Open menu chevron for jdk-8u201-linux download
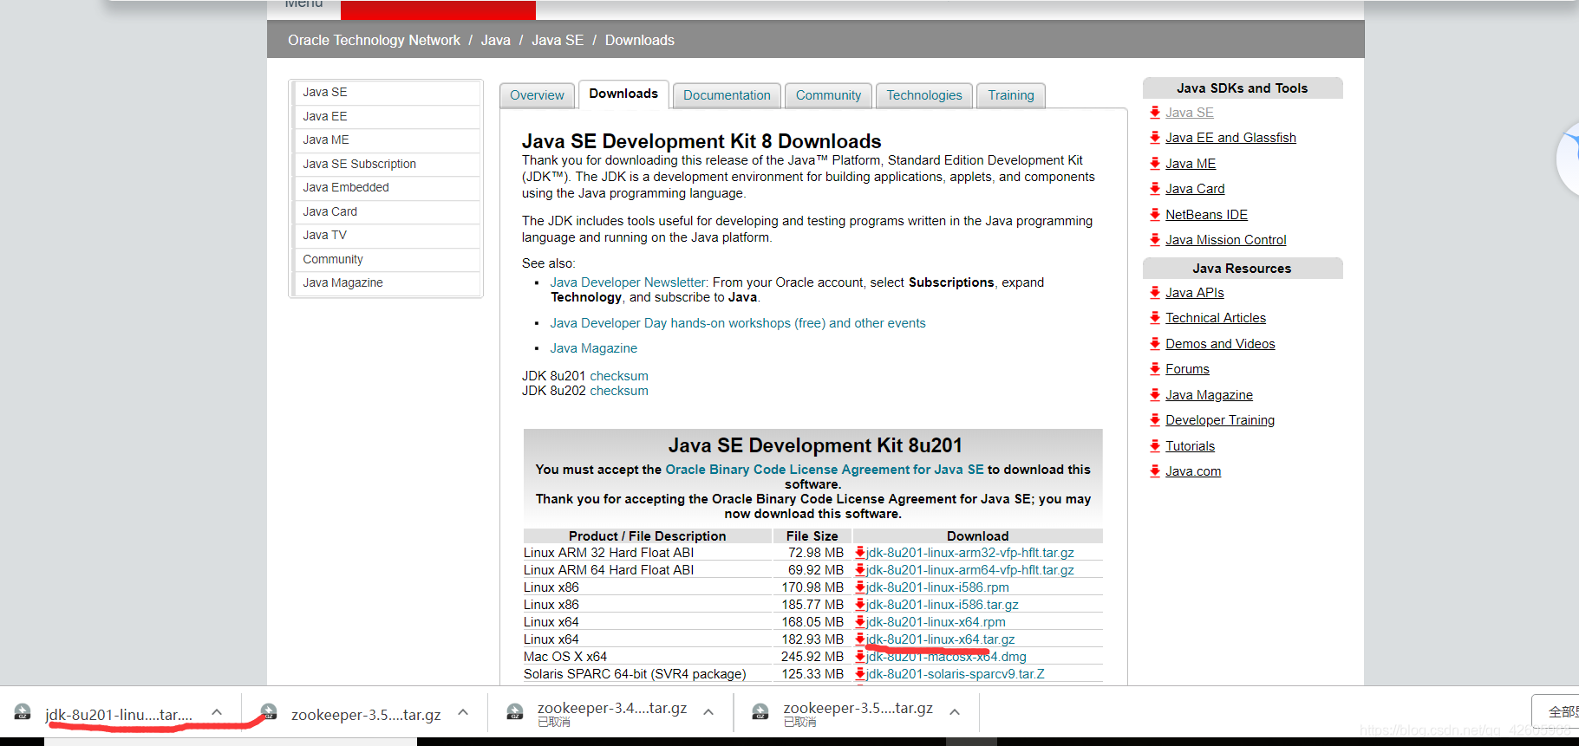 [217, 712]
